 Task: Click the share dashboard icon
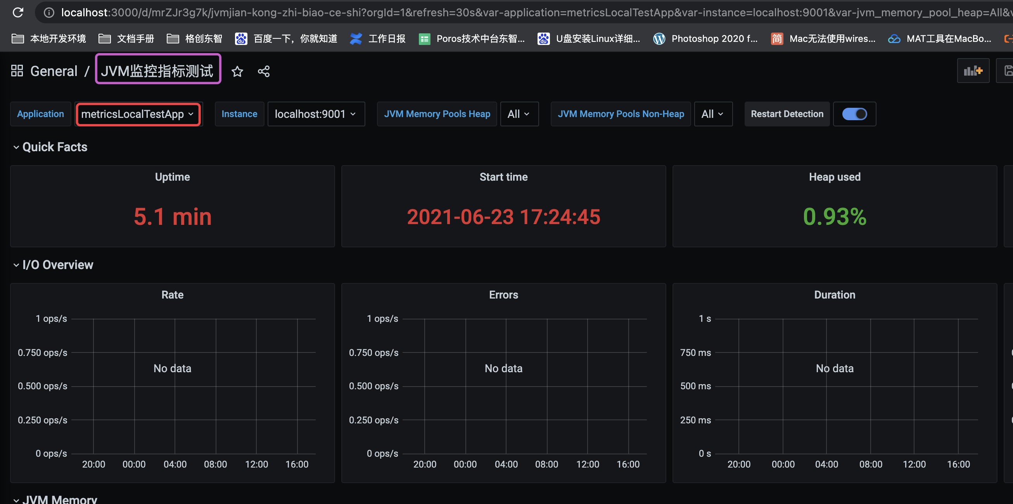(263, 71)
